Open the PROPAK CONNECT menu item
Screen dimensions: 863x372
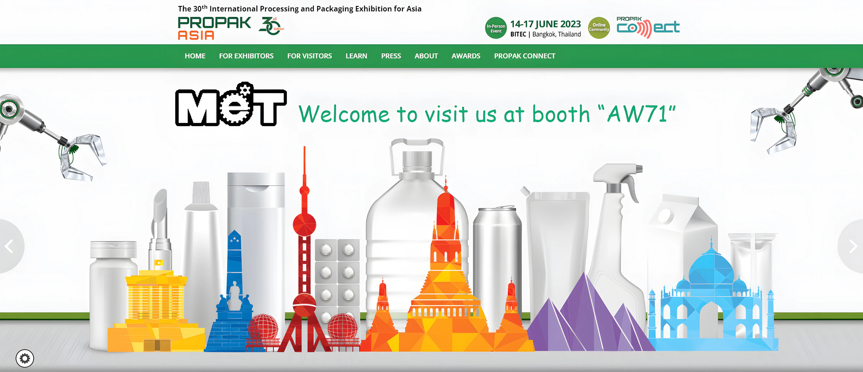click(x=525, y=56)
